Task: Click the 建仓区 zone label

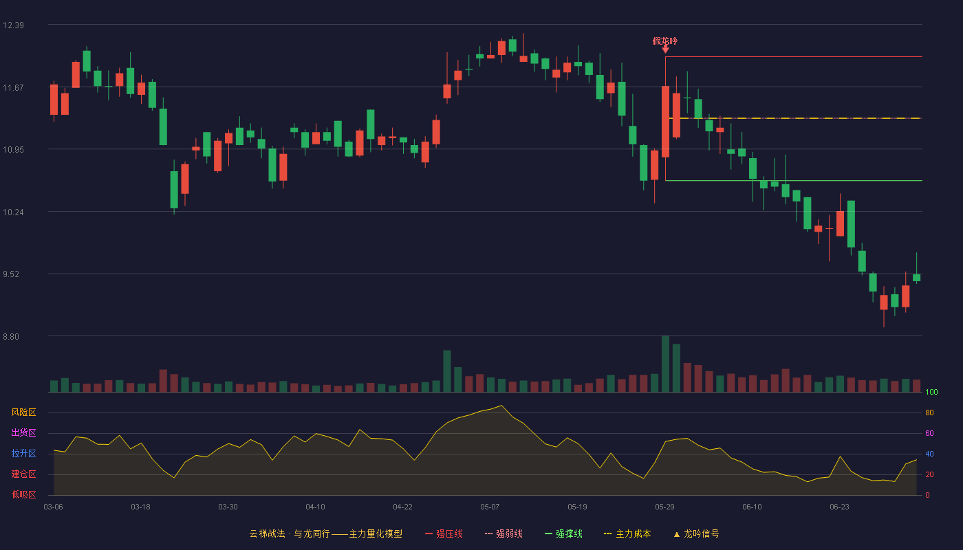Action: 23,474
